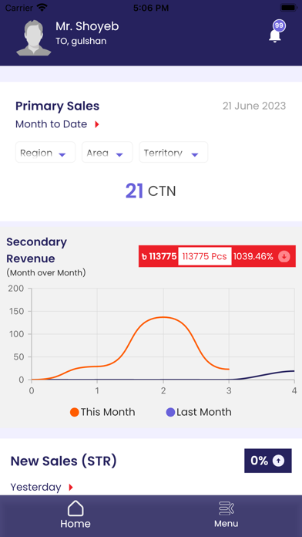
Task: Toggle This Month legend series
Action: click(x=102, y=412)
